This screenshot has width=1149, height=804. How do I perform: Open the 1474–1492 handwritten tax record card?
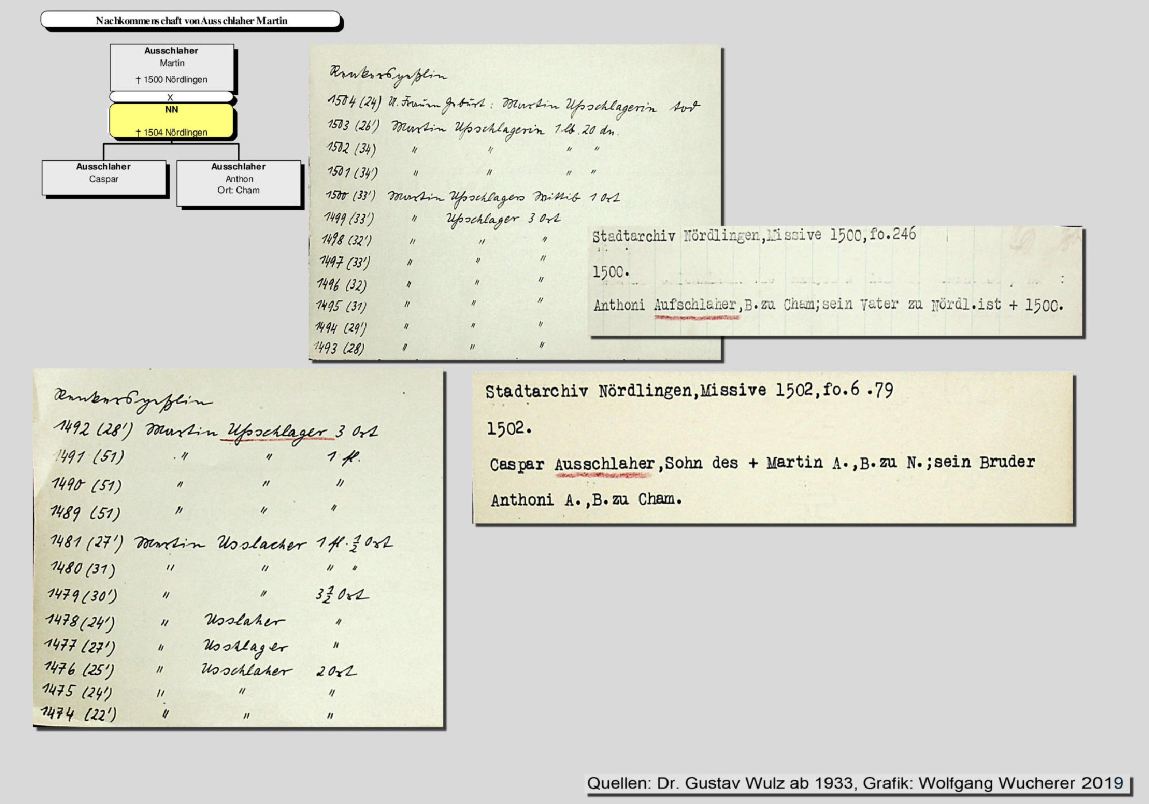click(238, 548)
